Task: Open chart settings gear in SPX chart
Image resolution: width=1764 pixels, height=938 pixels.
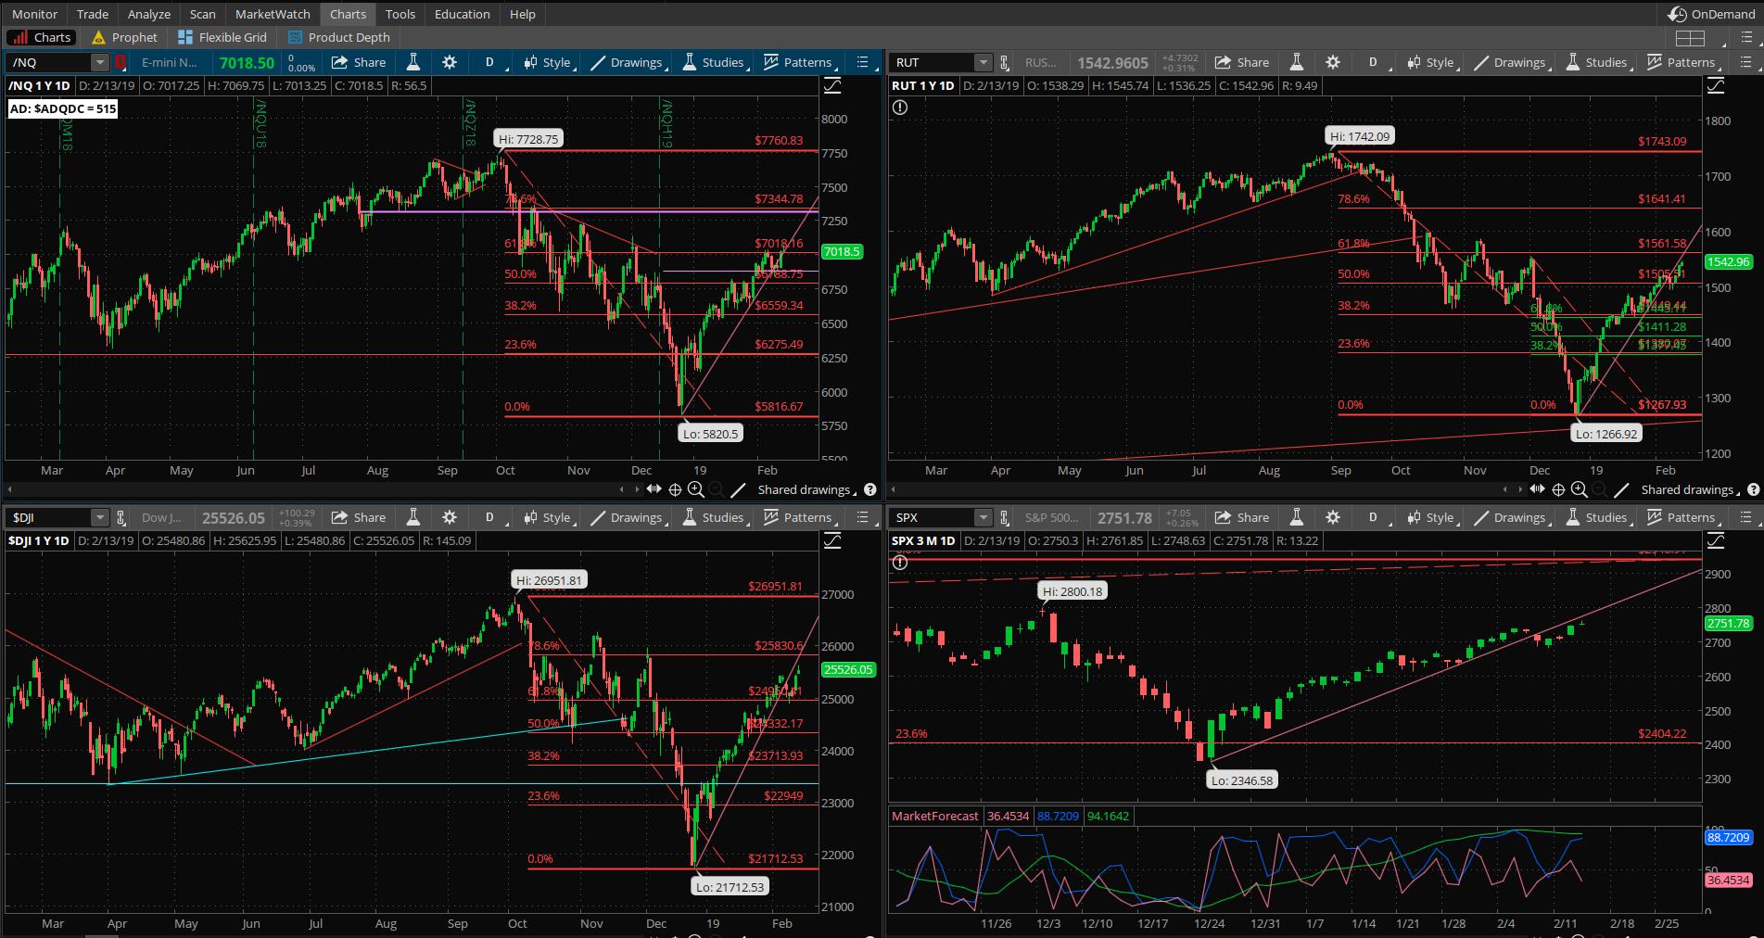Action: [1333, 517]
